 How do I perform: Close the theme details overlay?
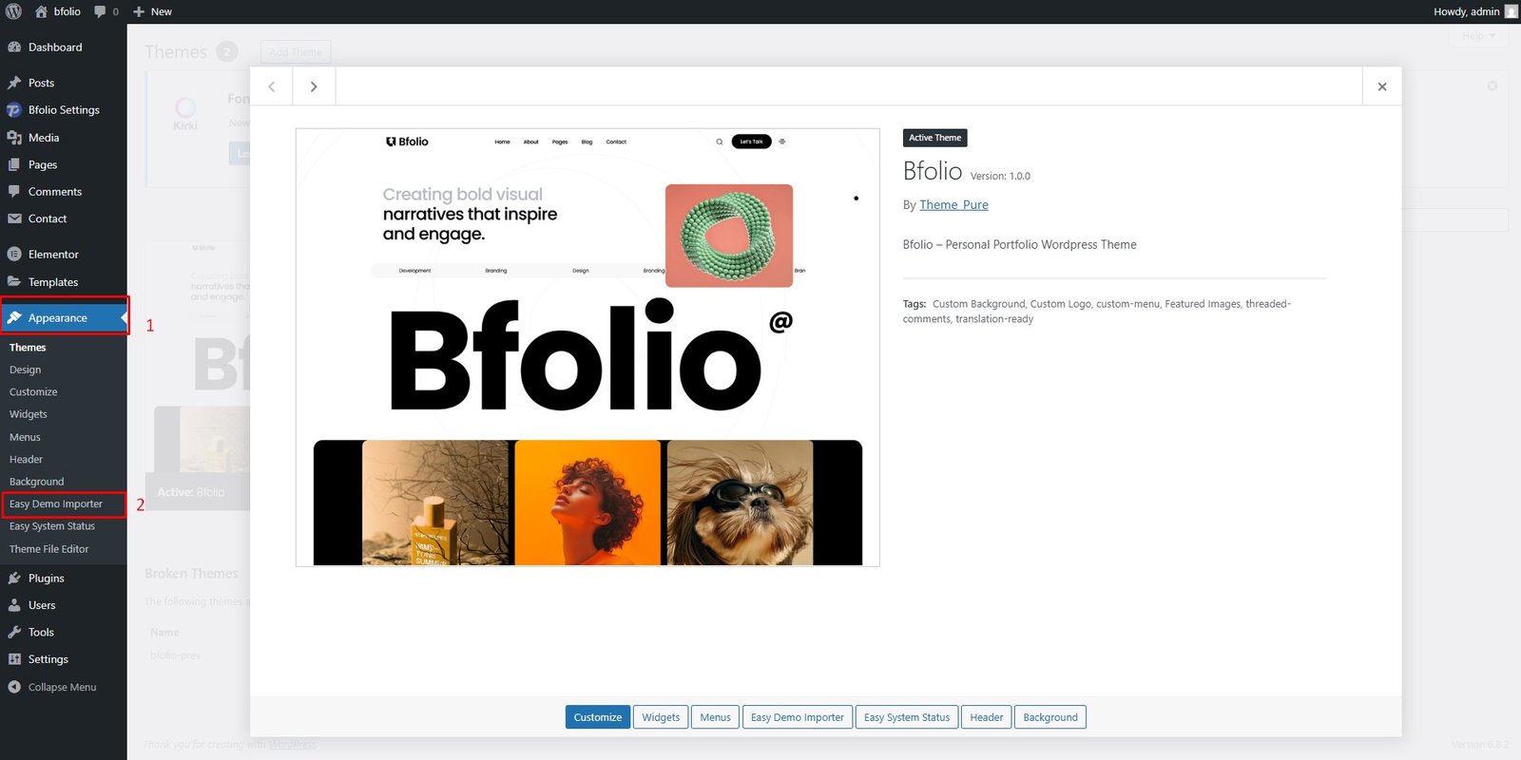pos(1382,86)
